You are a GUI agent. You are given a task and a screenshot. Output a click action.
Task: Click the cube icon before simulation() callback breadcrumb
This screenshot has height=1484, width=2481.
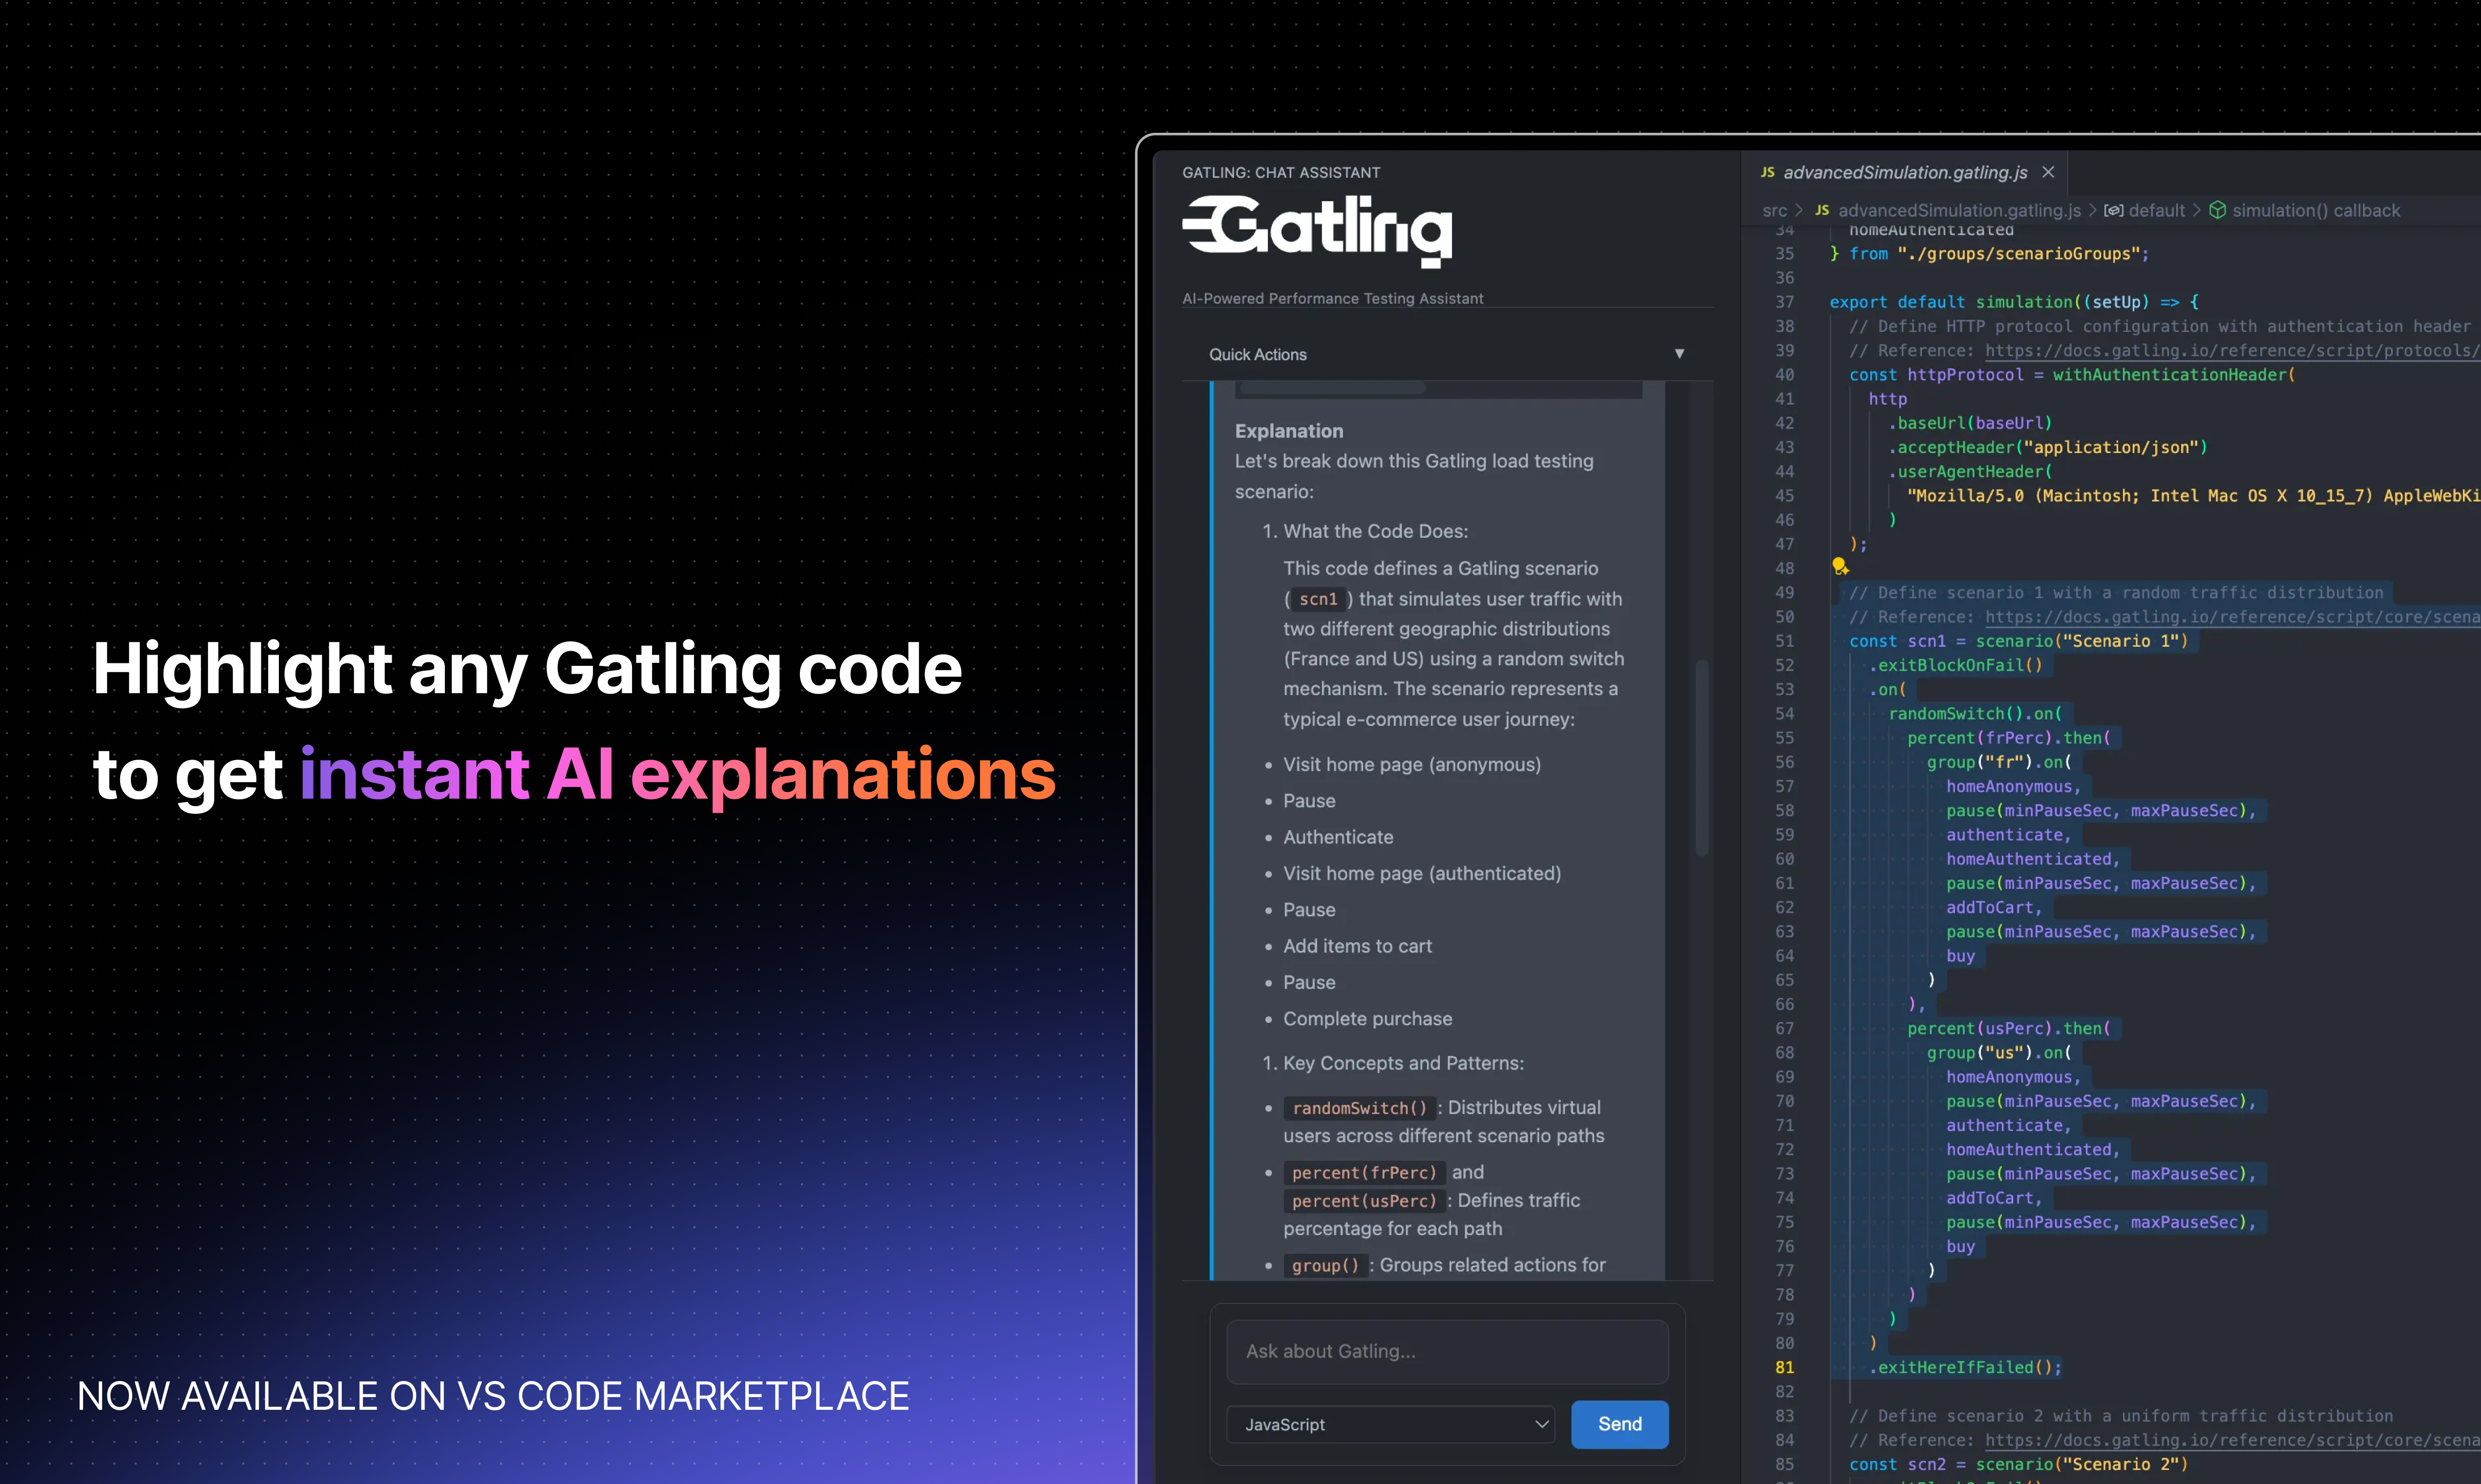2219,210
